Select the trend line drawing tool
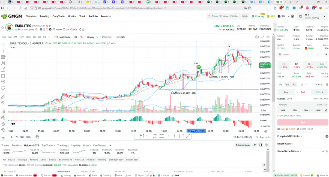 (3, 51)
